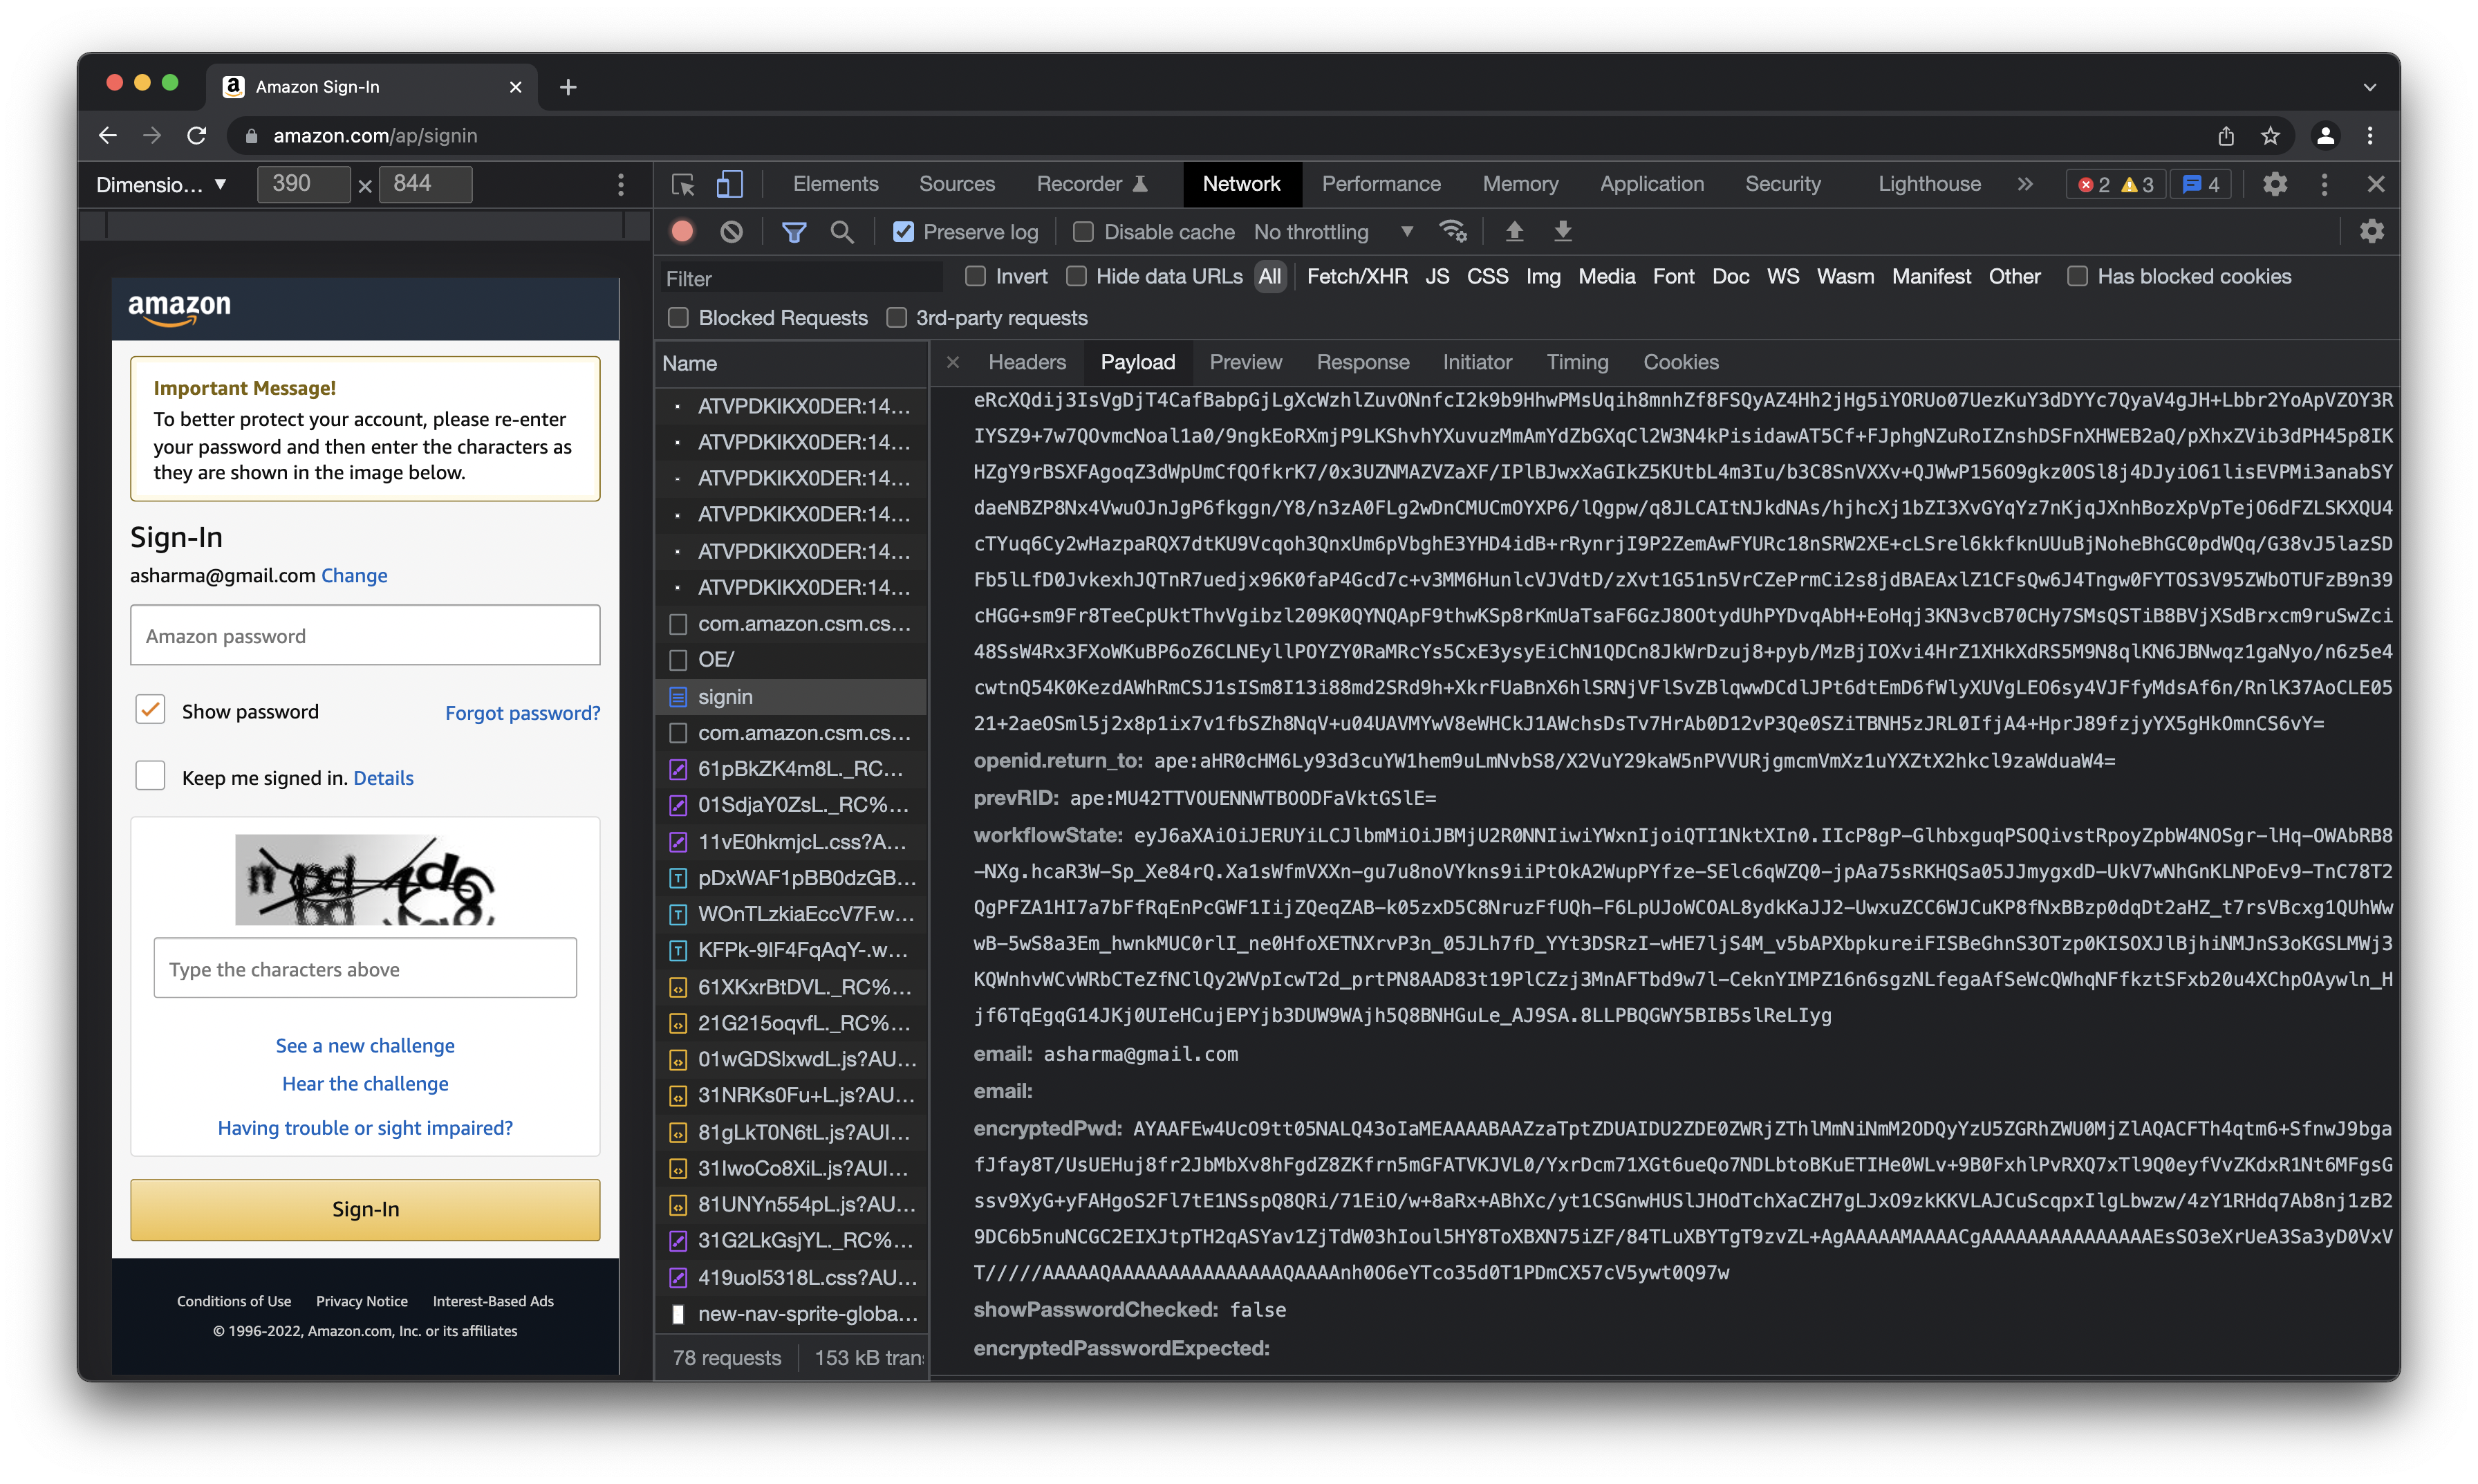This screenshot has width=2478, height=1484.
Task: Open the Timing tab
Action: coord(1576,362)
